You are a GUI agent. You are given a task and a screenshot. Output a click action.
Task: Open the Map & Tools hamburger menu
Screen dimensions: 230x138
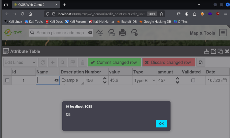tap(223, 33)
